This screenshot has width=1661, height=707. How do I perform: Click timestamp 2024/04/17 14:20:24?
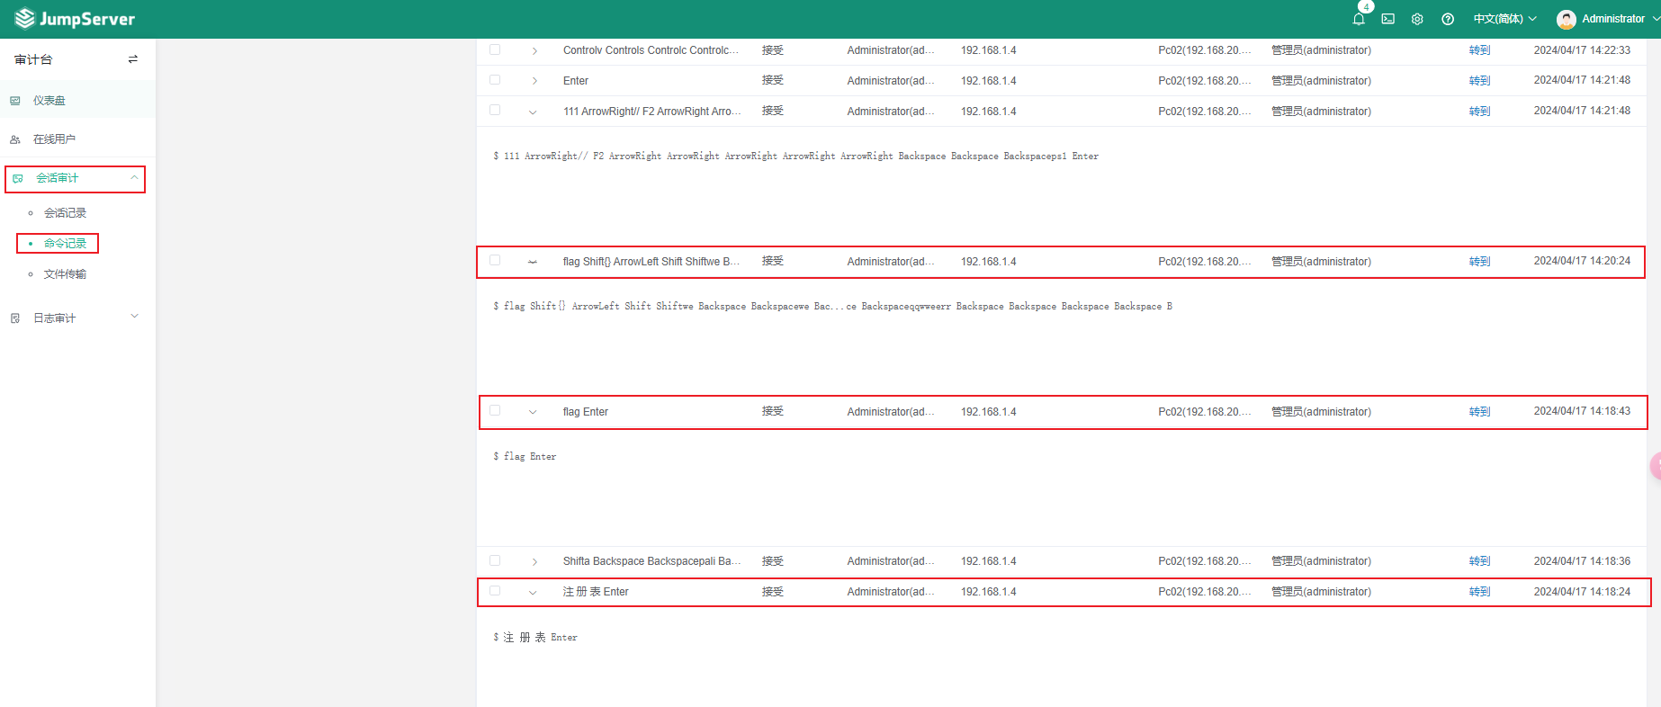coord(1582,261)
